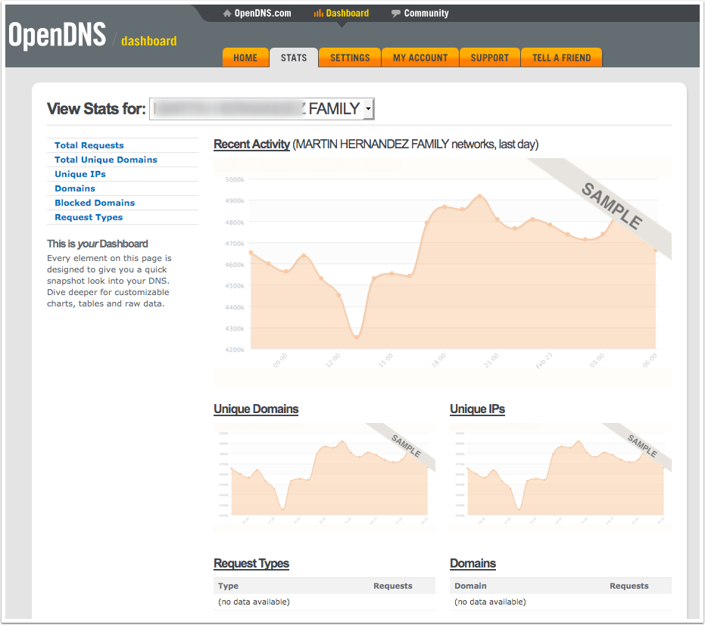Click the Type column header
This screenshot has width=705, height=625.
pyautogui.click(x=229, y=586)
